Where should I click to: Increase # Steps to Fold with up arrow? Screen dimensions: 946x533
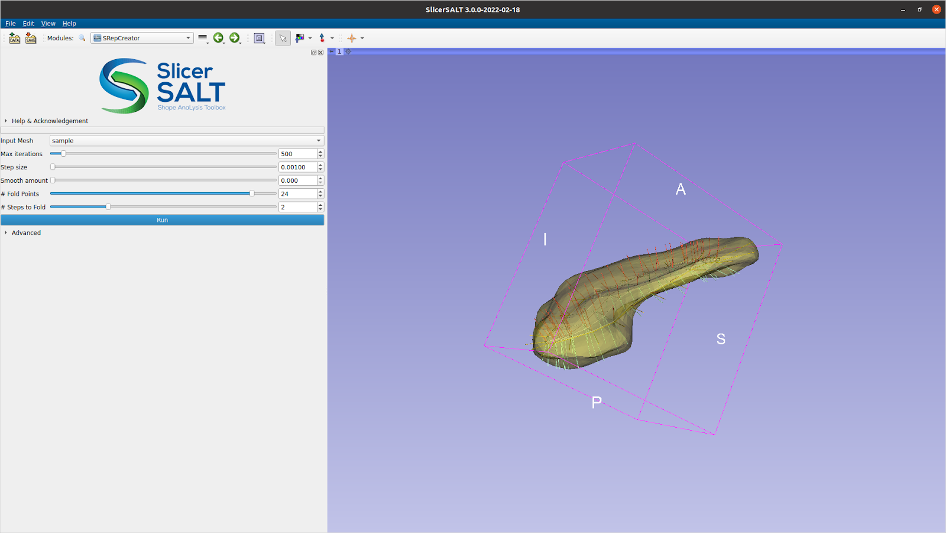pyautogui.click(x=320, y=205)
